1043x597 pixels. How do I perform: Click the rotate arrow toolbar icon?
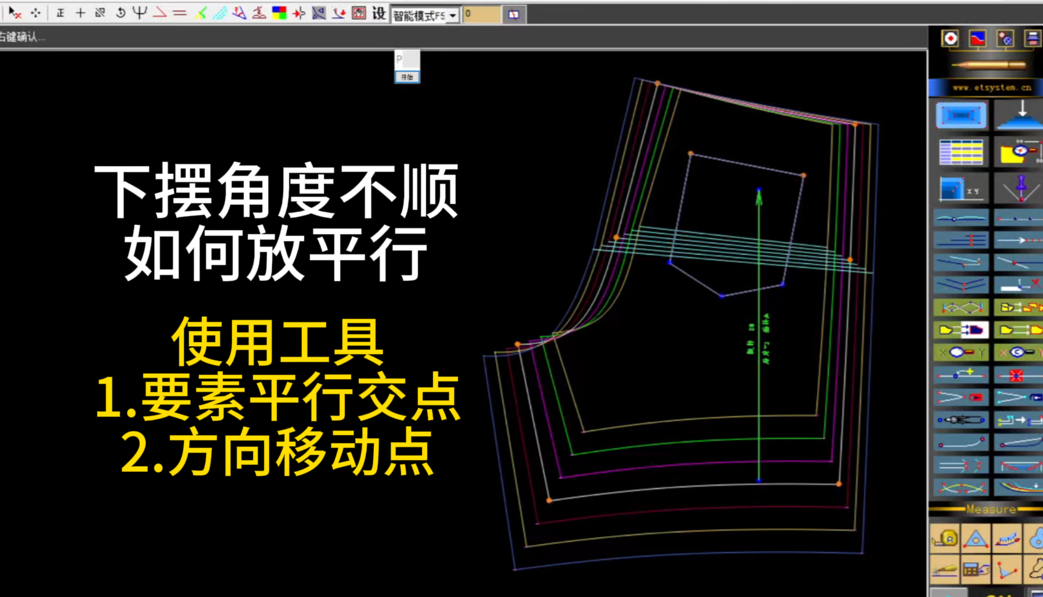coord(120,13)
